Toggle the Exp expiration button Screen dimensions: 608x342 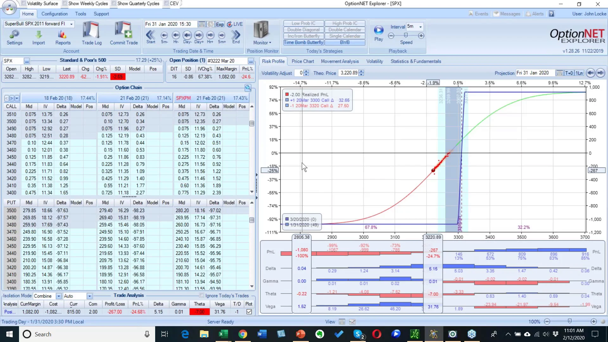point(220,24)
